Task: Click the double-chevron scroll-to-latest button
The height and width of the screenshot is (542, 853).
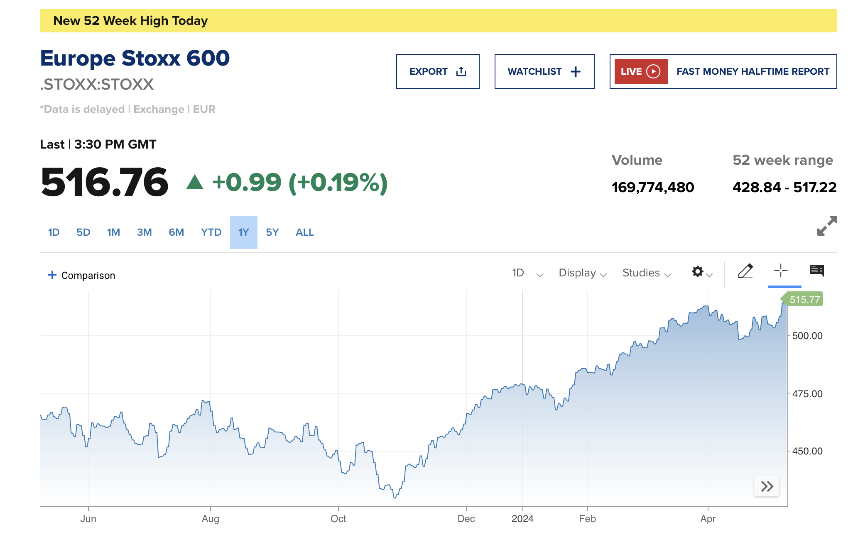Action: coord(767,486)
